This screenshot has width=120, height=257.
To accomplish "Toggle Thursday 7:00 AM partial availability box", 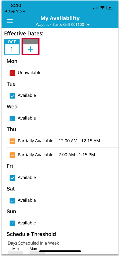I will [x=12, y=155].
